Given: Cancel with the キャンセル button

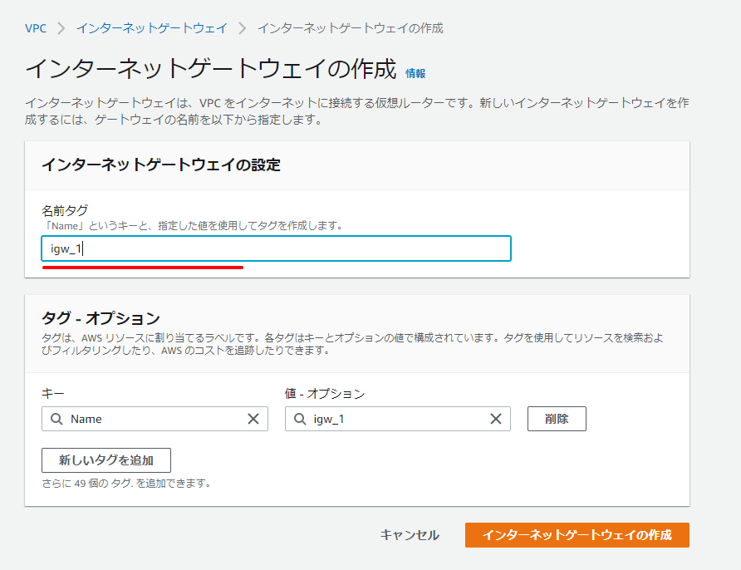Looking at the screenshot, I should pyautogui.click(x=410, y=535).
